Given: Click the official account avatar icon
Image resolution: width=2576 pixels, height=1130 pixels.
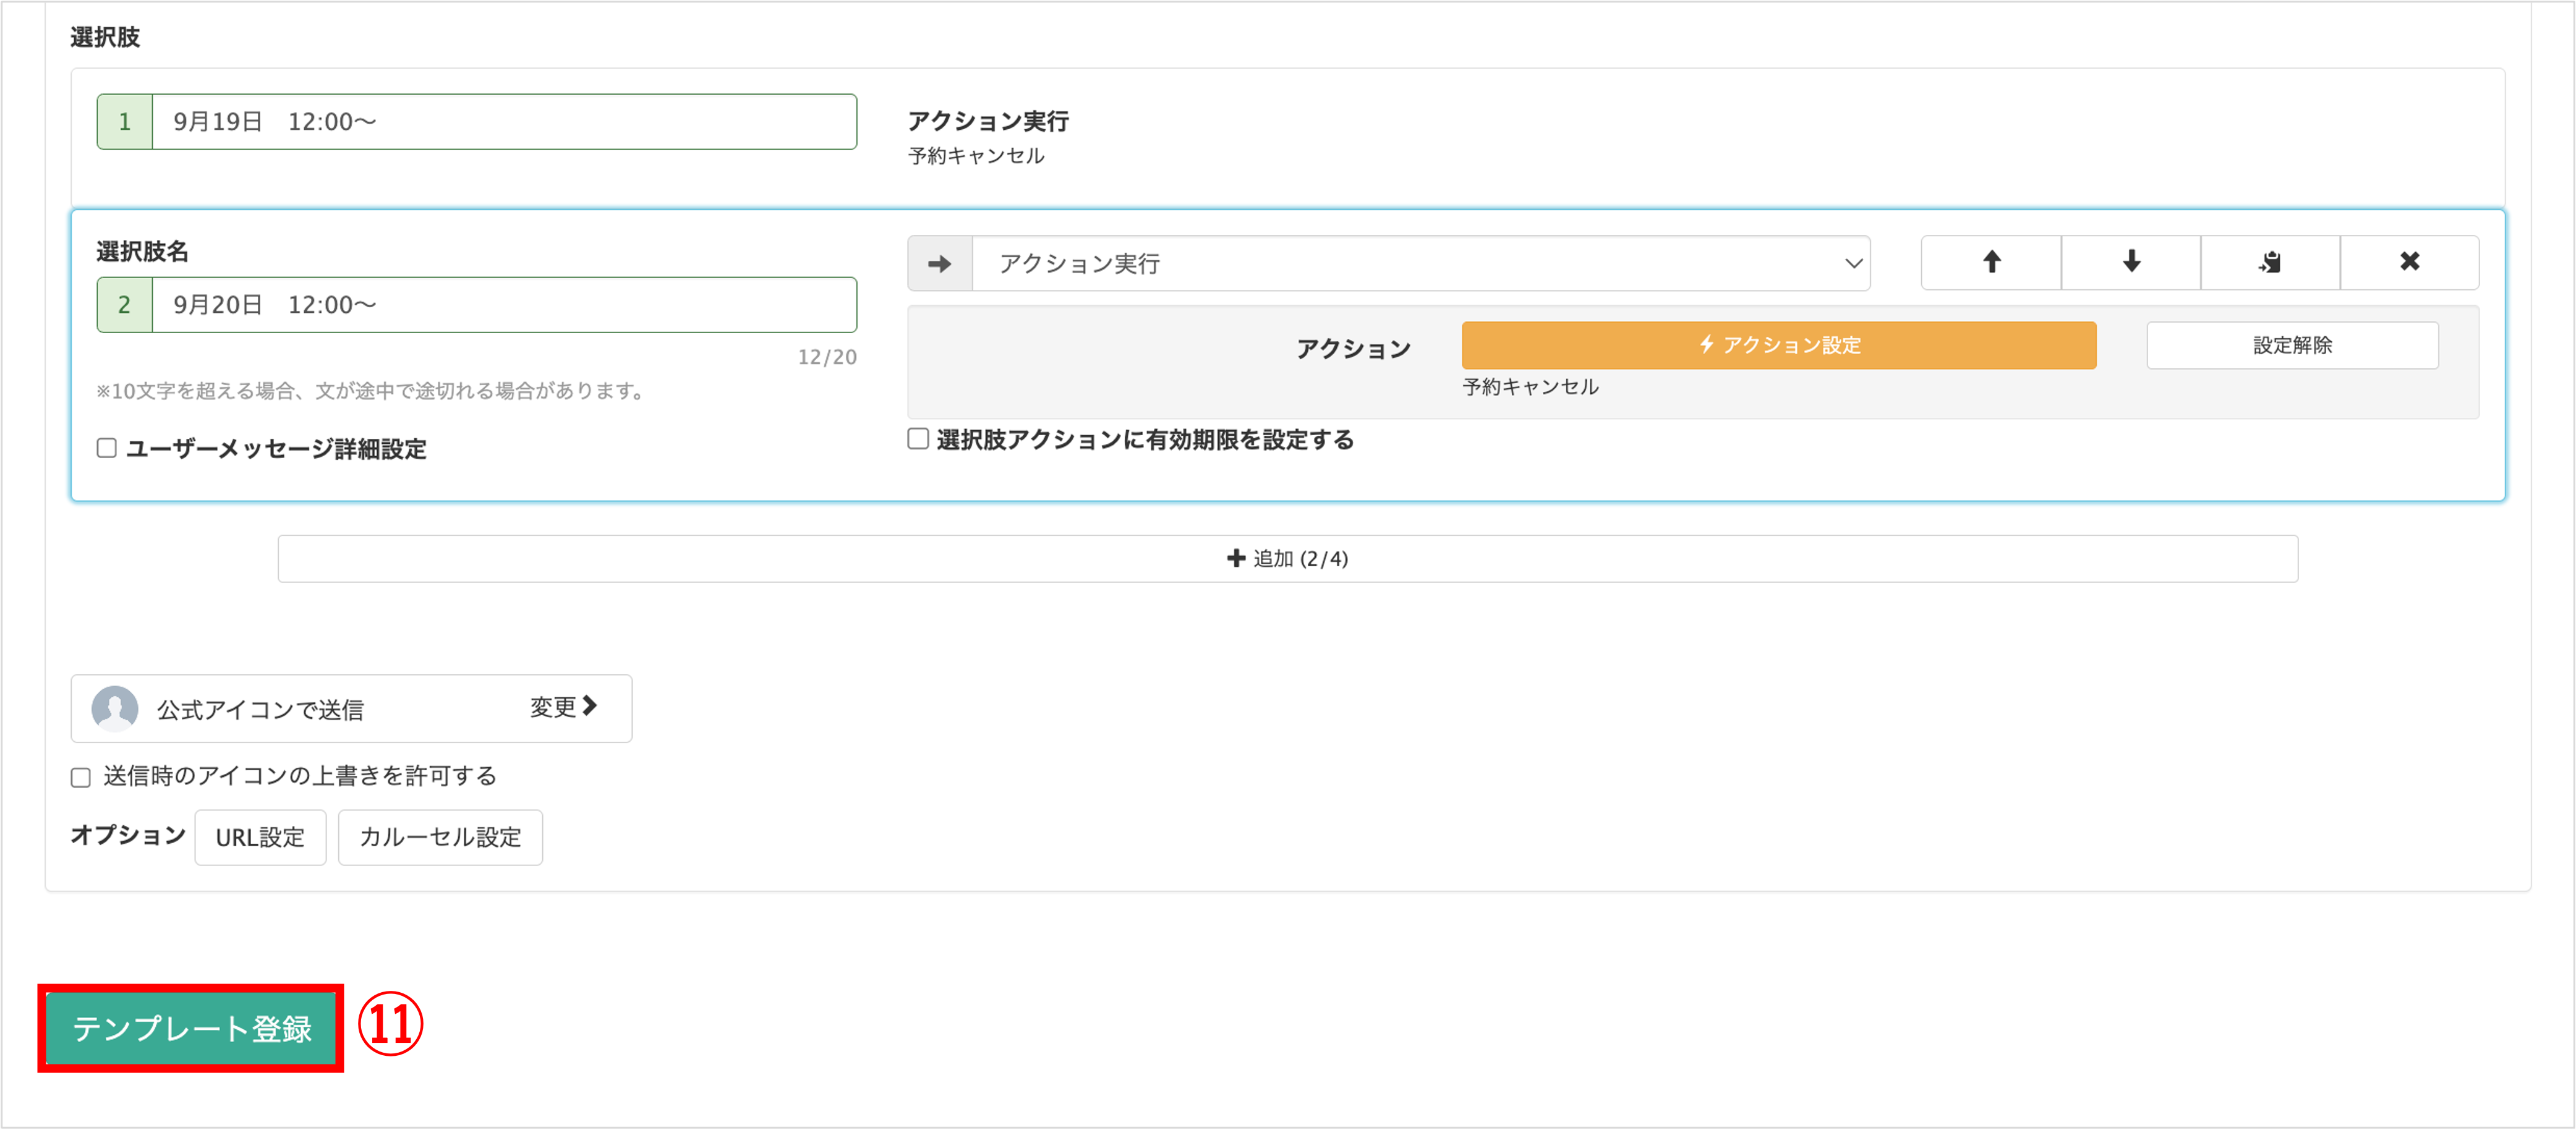Looking at the screenshot, I should 115,708.
